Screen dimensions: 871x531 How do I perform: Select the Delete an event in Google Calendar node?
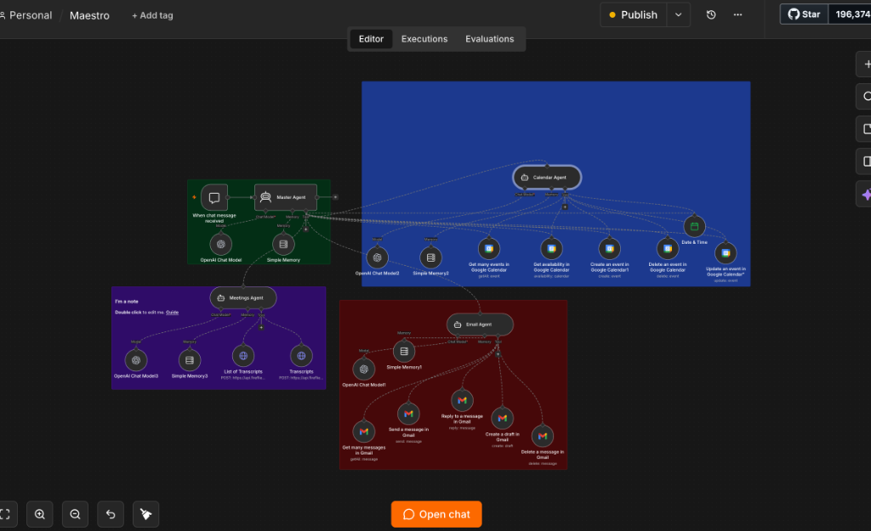click(x=668, y=249)
